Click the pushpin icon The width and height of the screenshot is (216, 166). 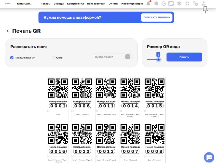click(x=205, y=10)
